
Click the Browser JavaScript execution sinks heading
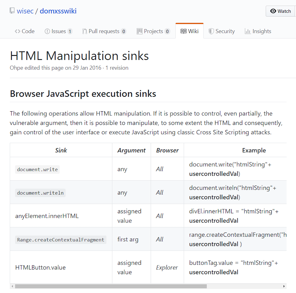tap(83, 94)
